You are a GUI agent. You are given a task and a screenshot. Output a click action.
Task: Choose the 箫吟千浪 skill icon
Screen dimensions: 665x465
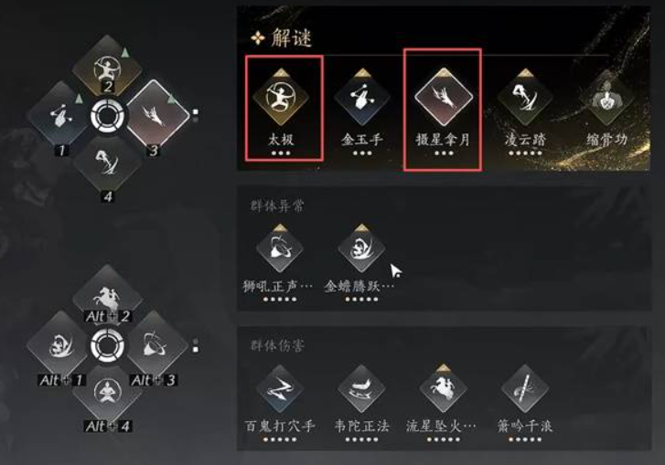coord(525,388)
